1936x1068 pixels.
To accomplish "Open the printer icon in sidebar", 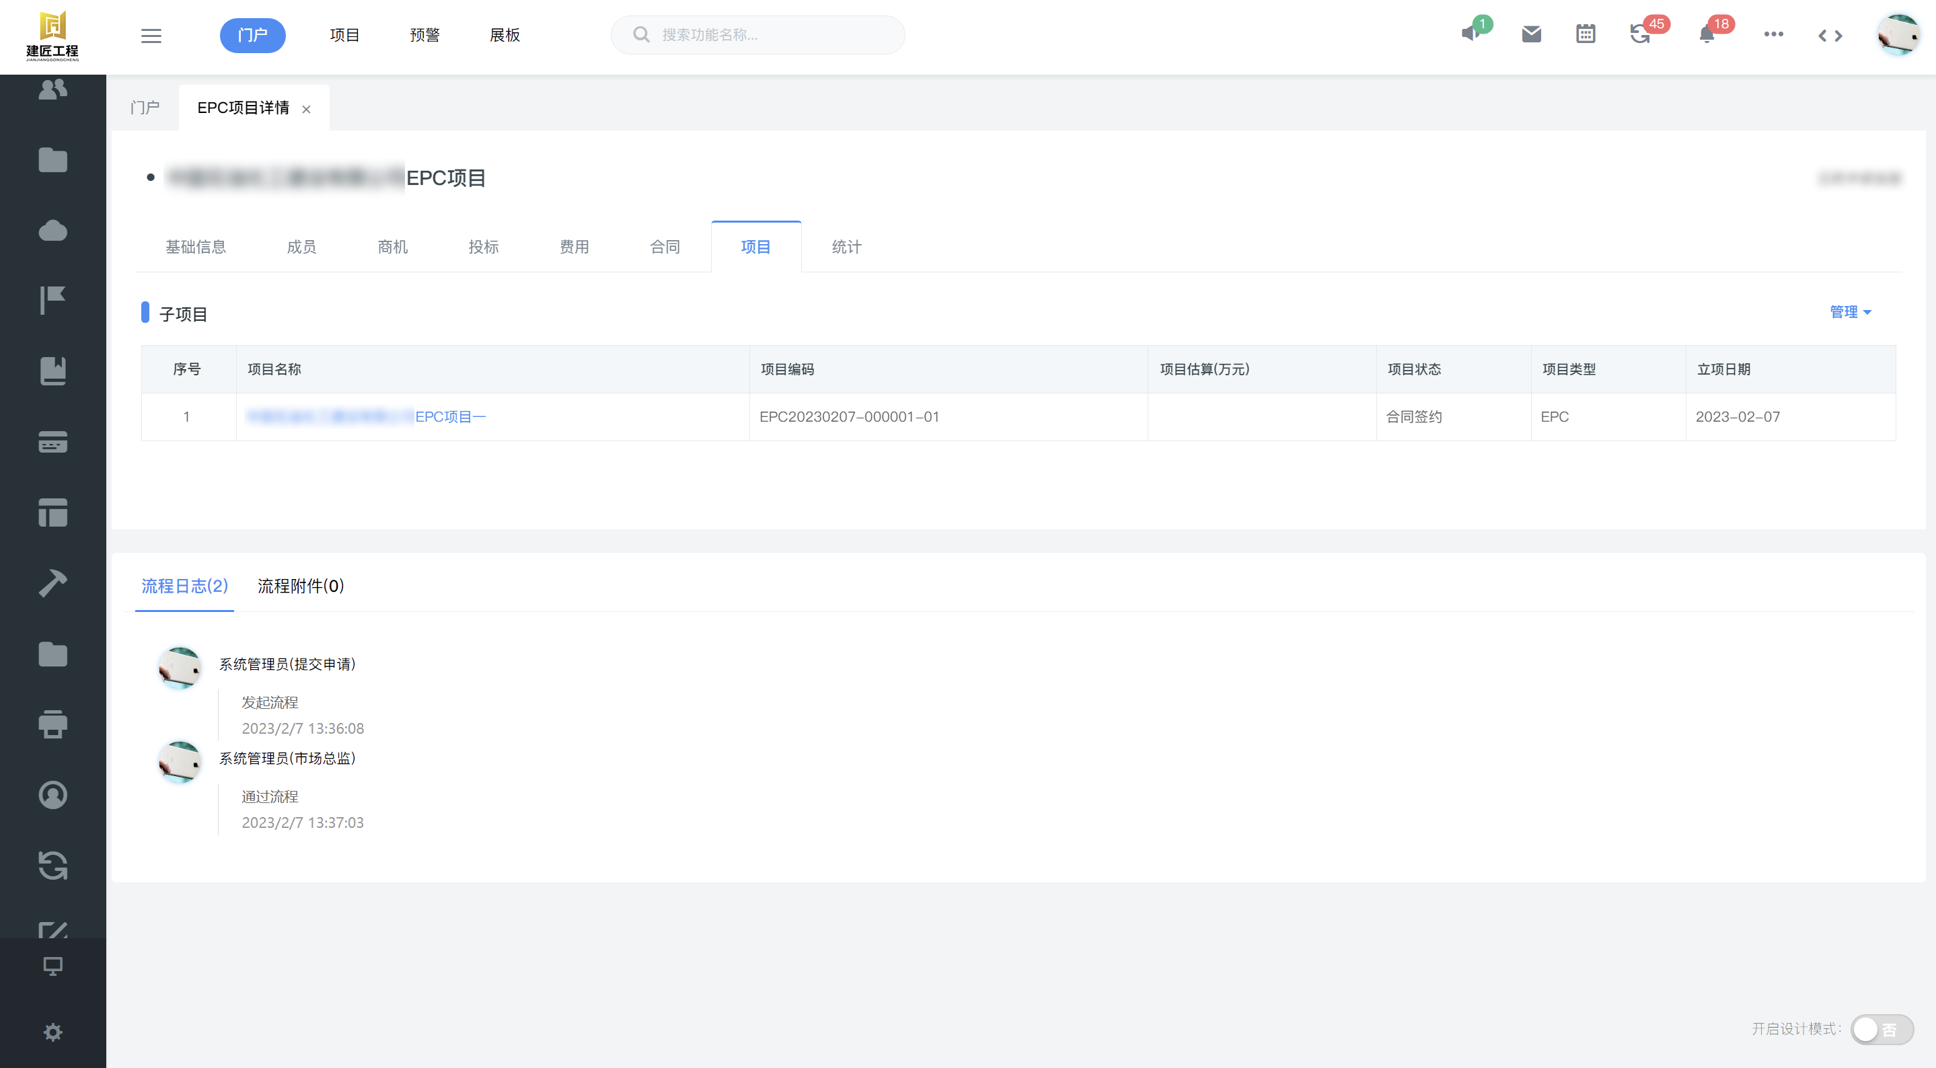I will [52, 724].
